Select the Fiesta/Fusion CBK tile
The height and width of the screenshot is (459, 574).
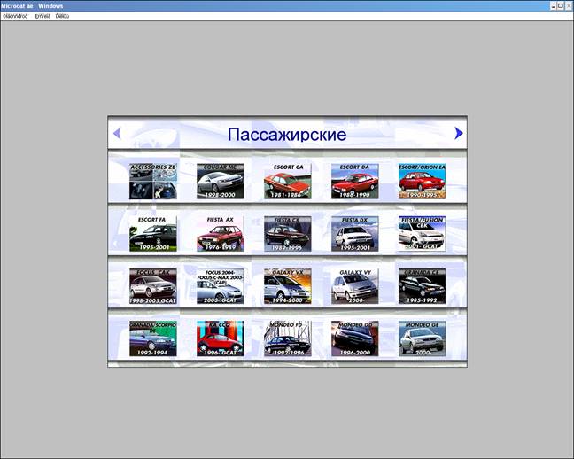click(x=422, y=233)
